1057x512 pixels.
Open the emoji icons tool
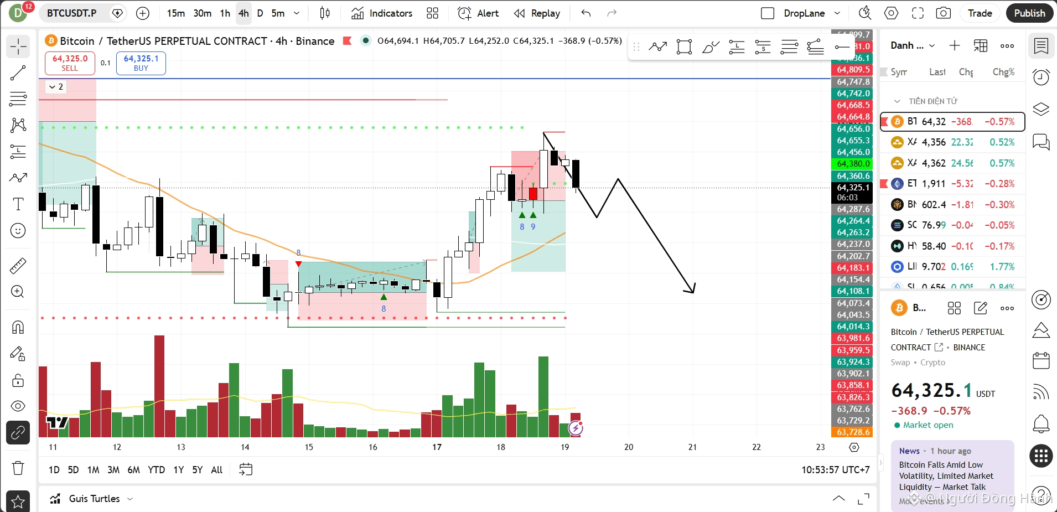18,230
